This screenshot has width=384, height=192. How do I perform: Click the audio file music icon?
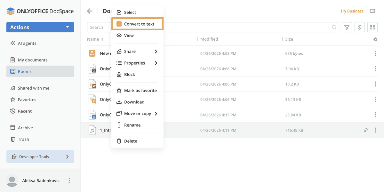92,130
